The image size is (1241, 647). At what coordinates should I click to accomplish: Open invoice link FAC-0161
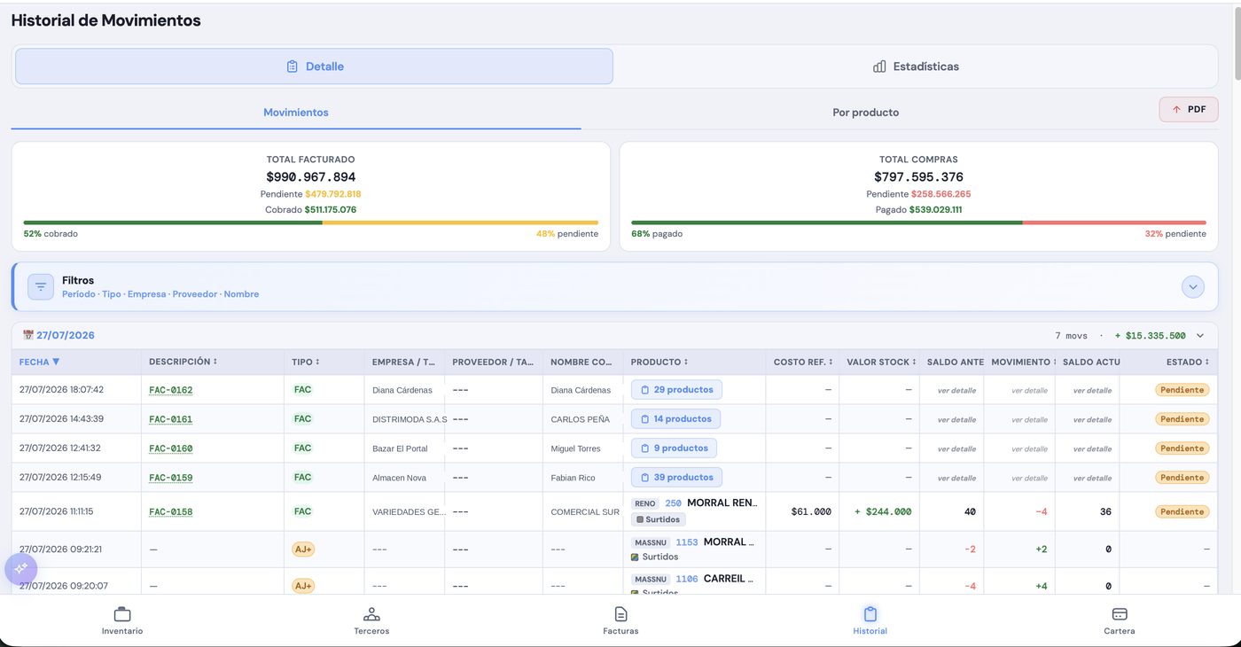point(170,419)
